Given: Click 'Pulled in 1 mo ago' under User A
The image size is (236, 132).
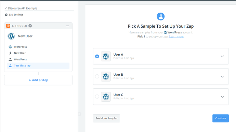Looking at the screenshot, I should click(123, 58).
